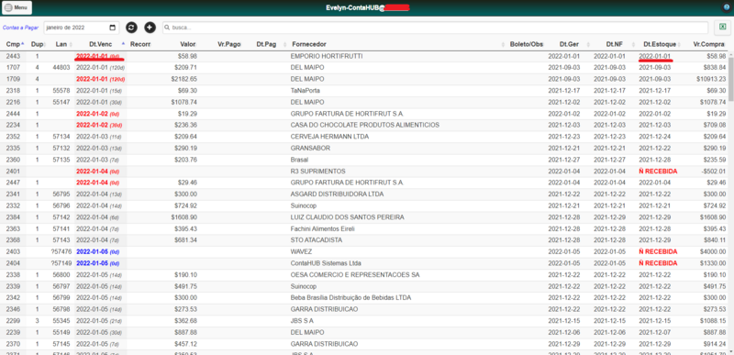The height and width of the screenshot is (355, 734).
Task: Click the Brasal supplier cell
Action: [299, 160]
